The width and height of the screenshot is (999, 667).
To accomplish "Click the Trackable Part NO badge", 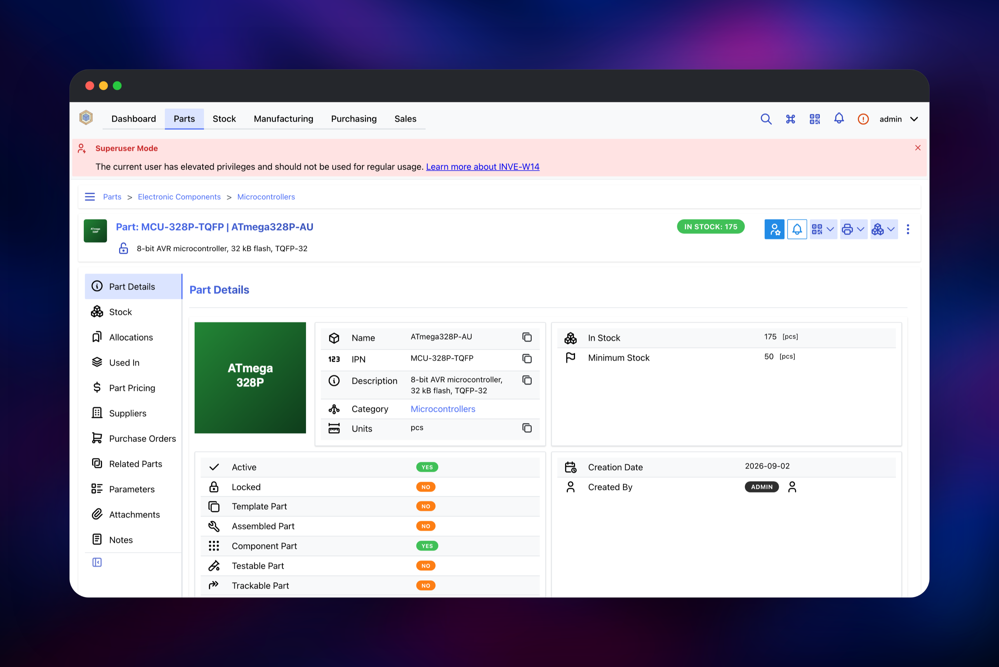I will coord(426,586).
